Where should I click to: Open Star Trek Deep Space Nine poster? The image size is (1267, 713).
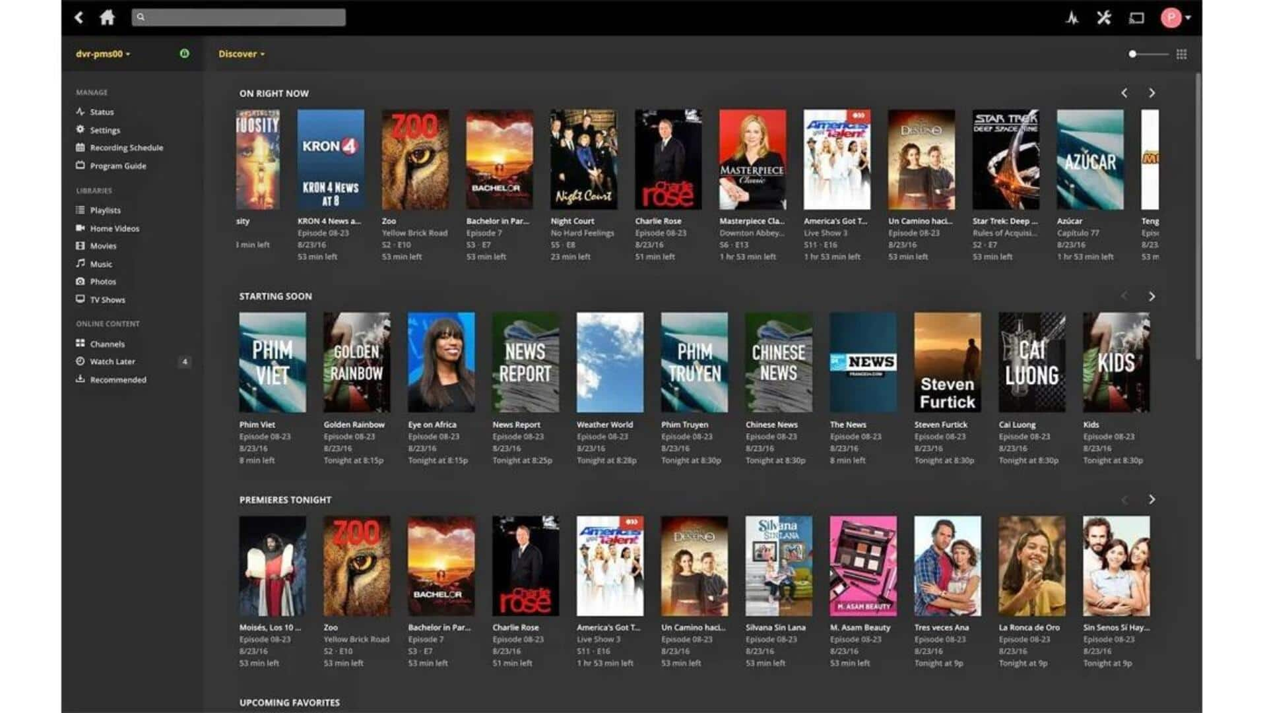click(x=1006, y=160)
